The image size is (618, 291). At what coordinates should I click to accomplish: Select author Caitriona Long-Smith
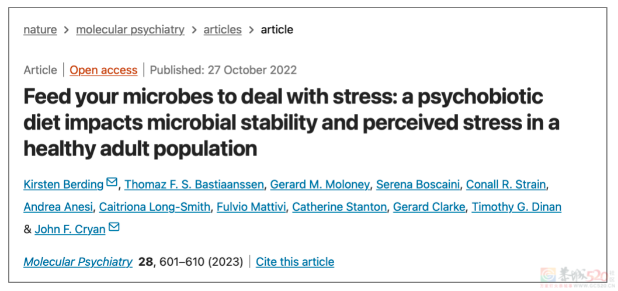pyautogui.click(x=154, y=207)
